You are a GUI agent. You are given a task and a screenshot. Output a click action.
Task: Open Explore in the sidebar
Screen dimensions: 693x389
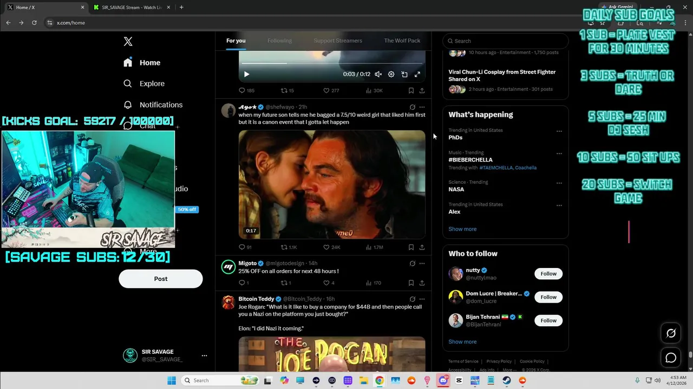(144, 84)
